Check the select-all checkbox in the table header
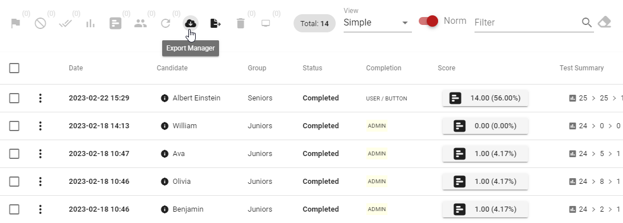This screenshot has height=223, width=623. pos(14,68)
